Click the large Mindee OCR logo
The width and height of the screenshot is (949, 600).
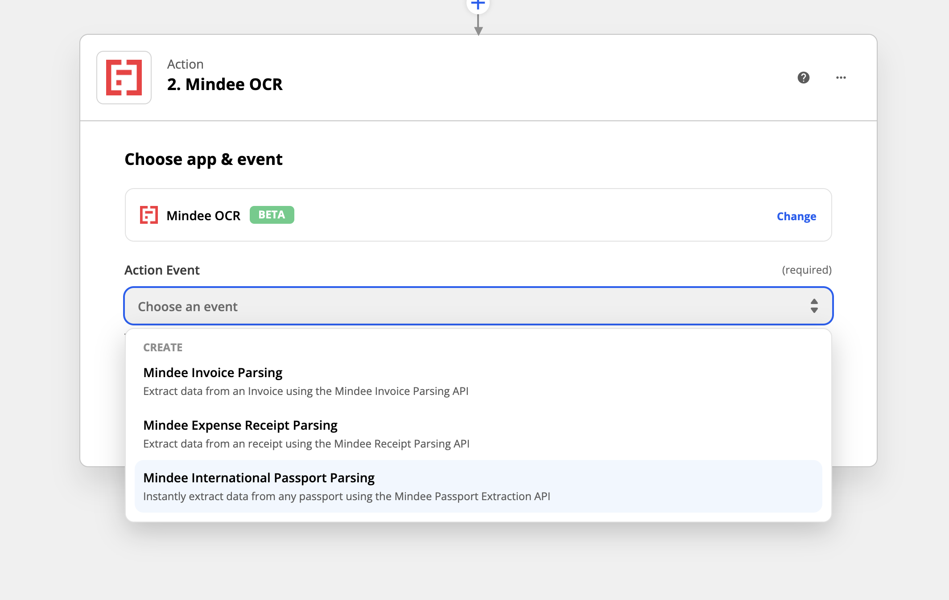pyautogui.click(x=124, y=78)
